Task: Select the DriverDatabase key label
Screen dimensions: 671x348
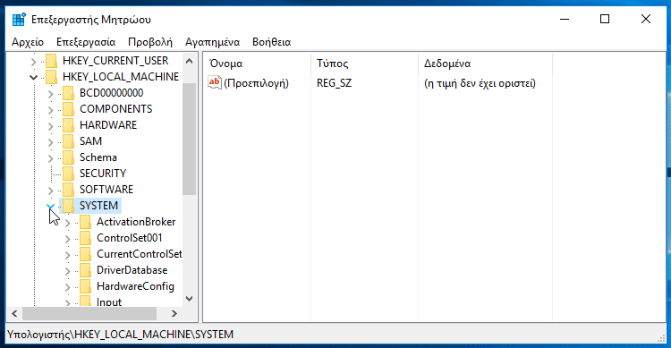Action: tap(132, 270)
